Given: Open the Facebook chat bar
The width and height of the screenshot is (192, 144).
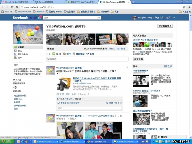Looking at the screenshot, I should [x=171, y=137].
